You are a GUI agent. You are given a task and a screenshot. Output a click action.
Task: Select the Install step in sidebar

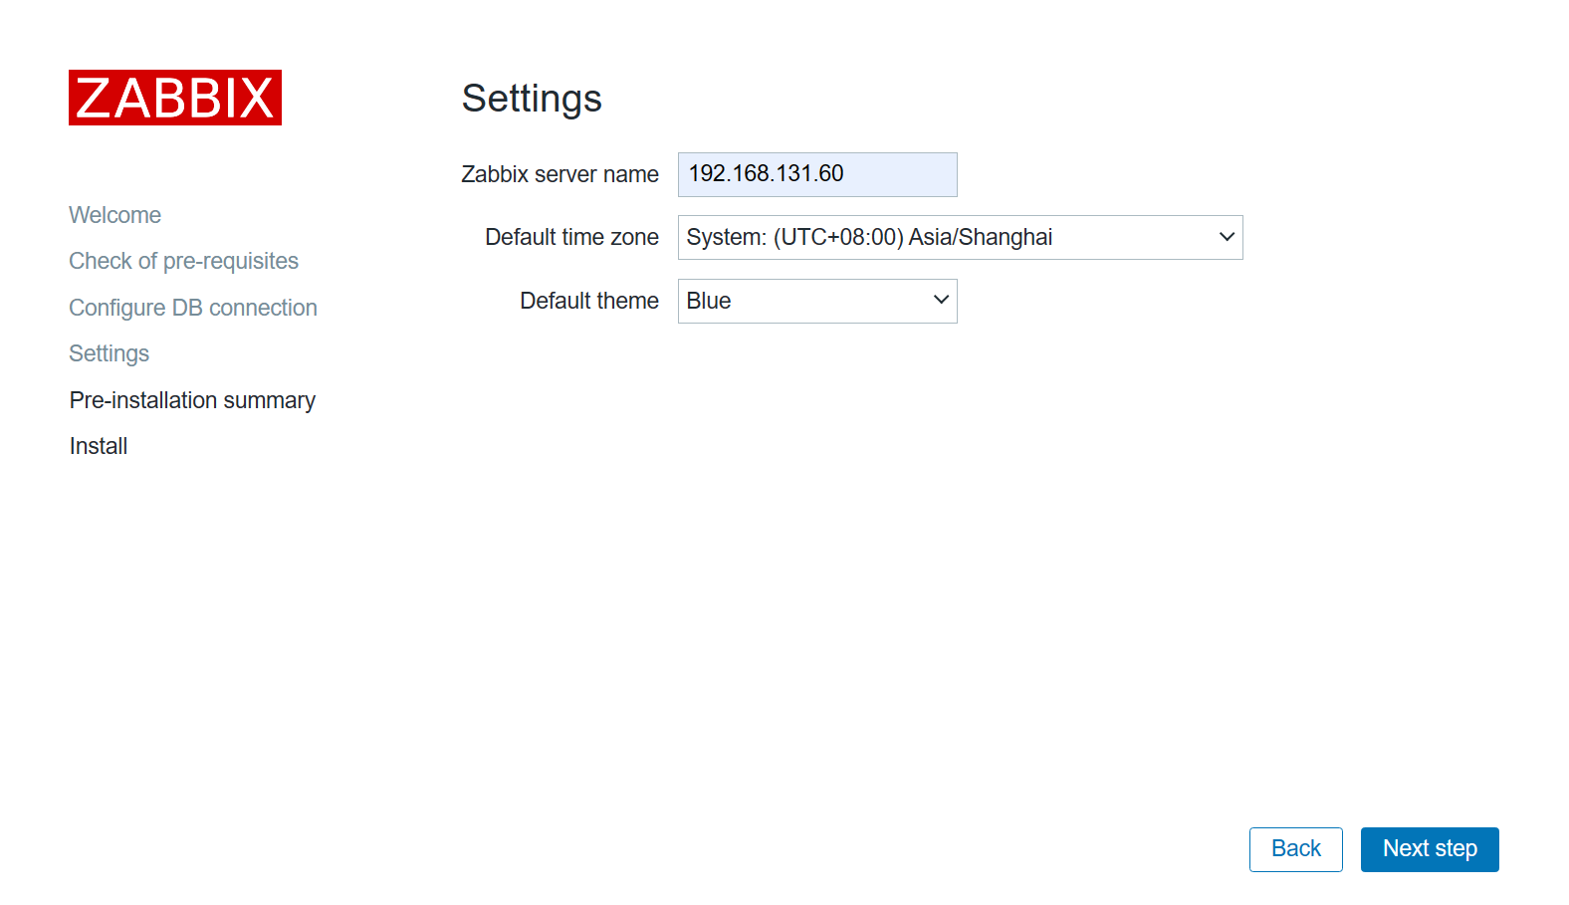[99, 446]
